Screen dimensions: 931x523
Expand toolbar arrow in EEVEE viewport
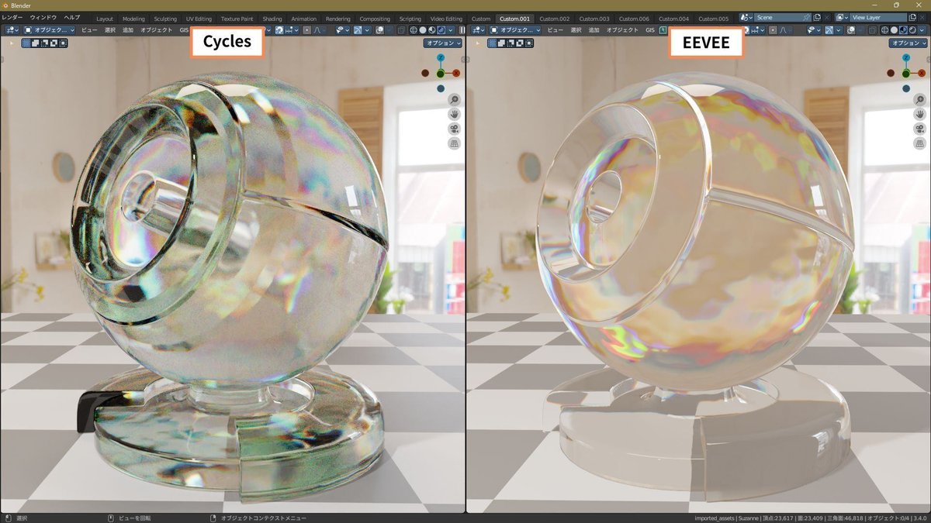pyautogui.click(x=476, y=43)
